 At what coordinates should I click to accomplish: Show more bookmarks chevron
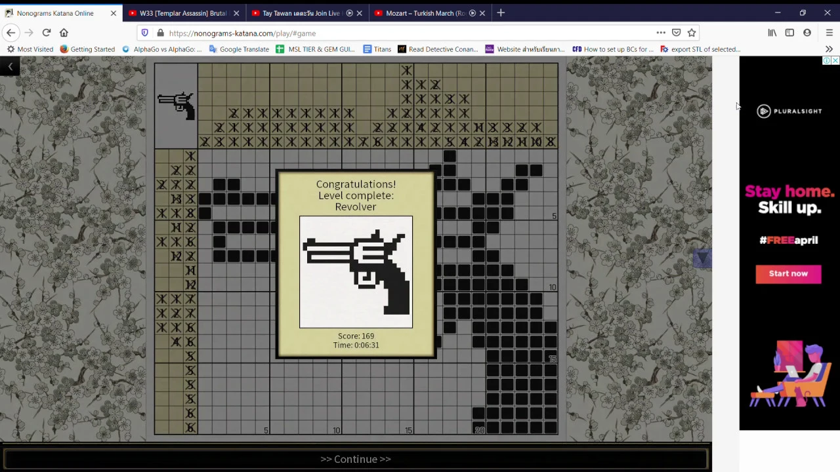[x=829, y=49]
